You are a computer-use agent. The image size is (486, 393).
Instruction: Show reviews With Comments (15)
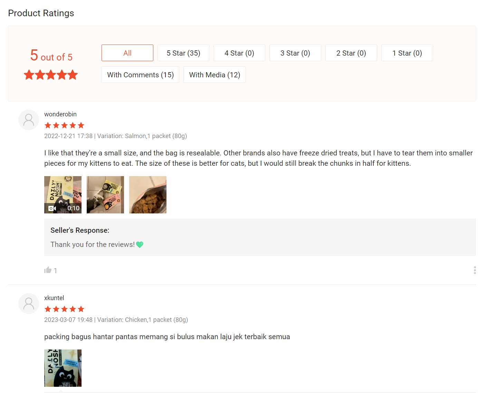click(140, 75)
